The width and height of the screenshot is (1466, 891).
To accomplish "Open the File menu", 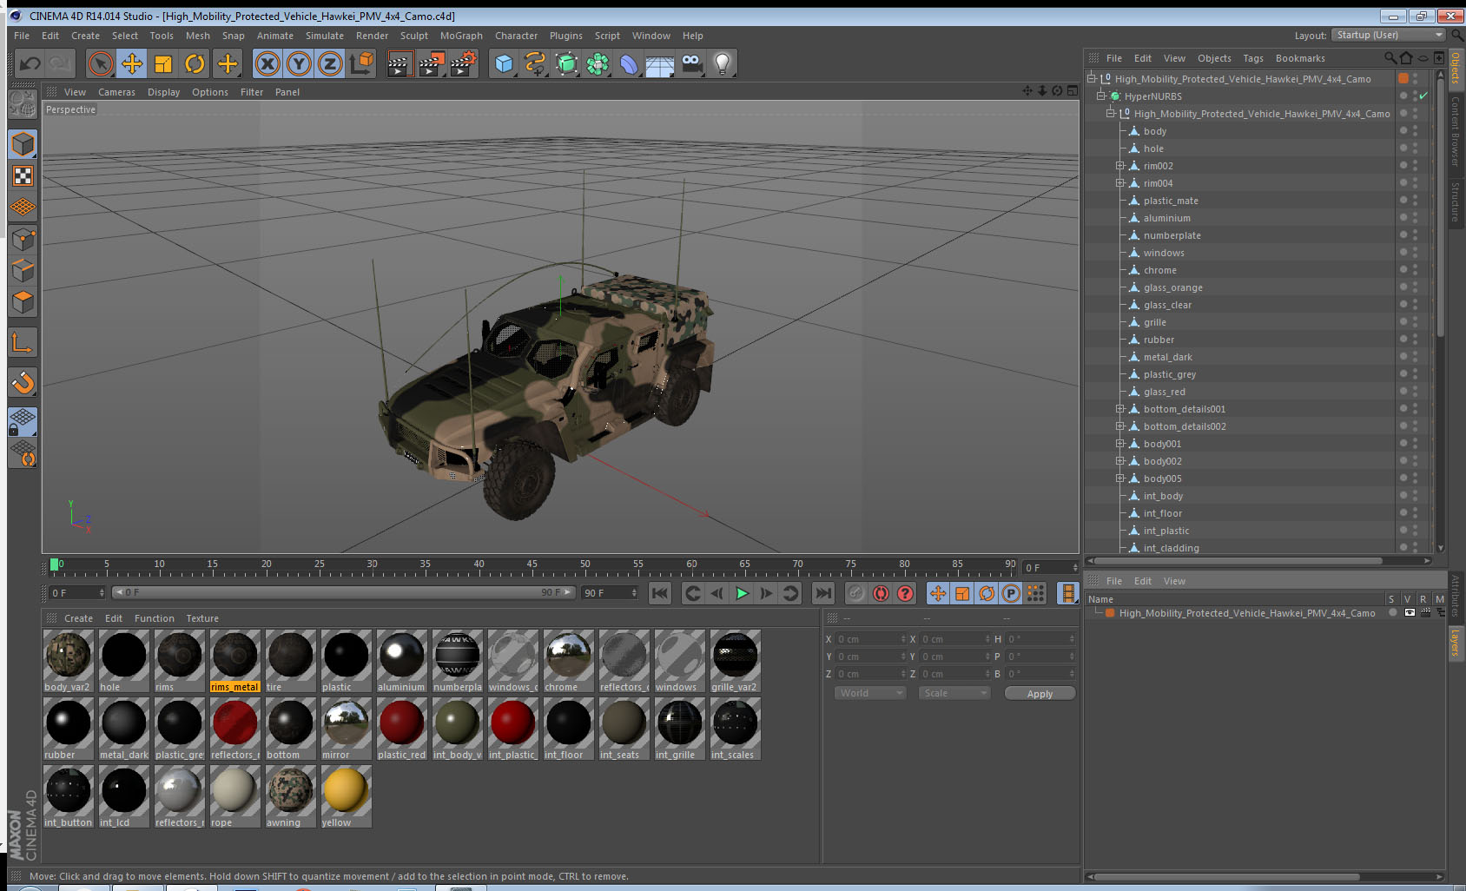I will click(22, 36).
